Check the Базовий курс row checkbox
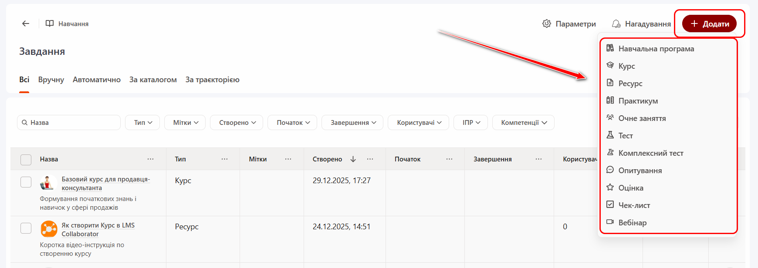 pos(26,182)
